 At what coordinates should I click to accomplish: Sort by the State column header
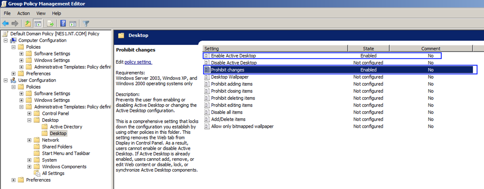[x=369, y=48]
